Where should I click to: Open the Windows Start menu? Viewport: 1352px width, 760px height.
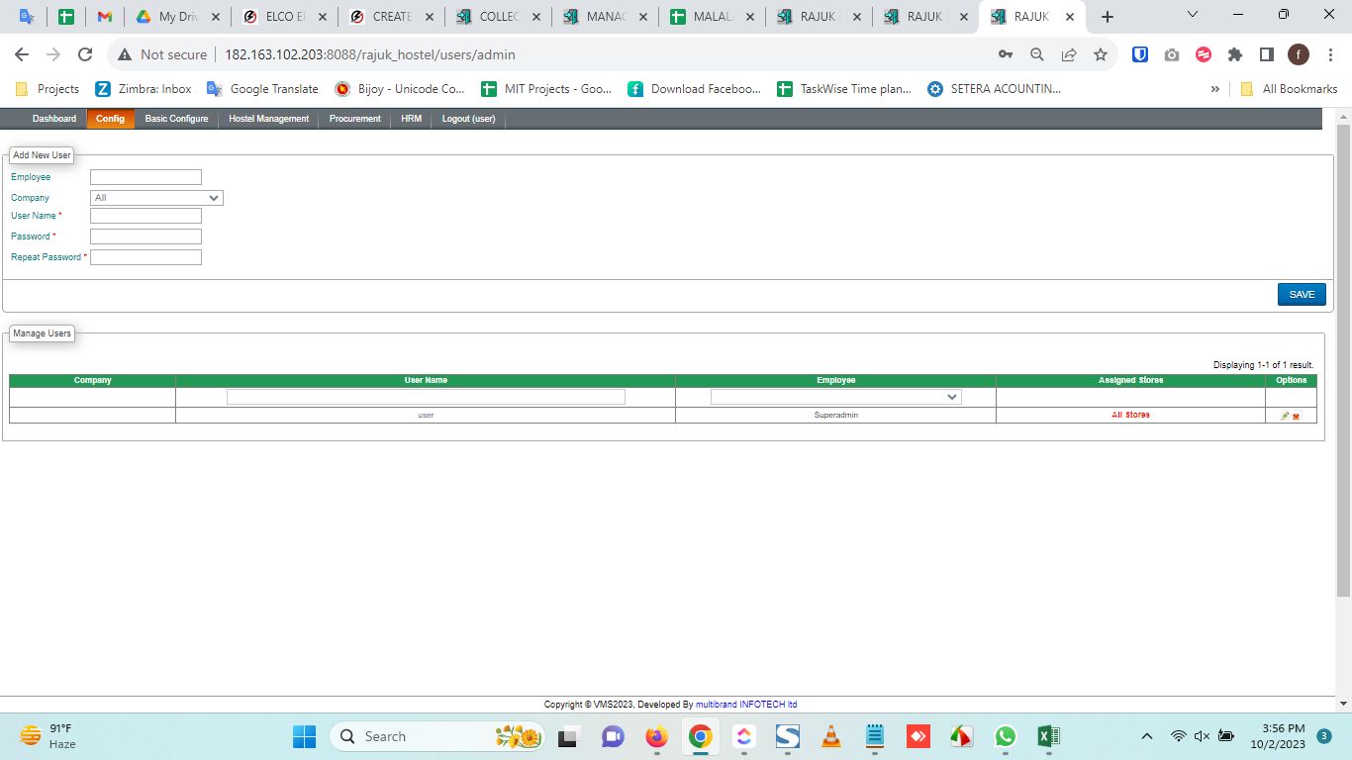tap(304, 736)
